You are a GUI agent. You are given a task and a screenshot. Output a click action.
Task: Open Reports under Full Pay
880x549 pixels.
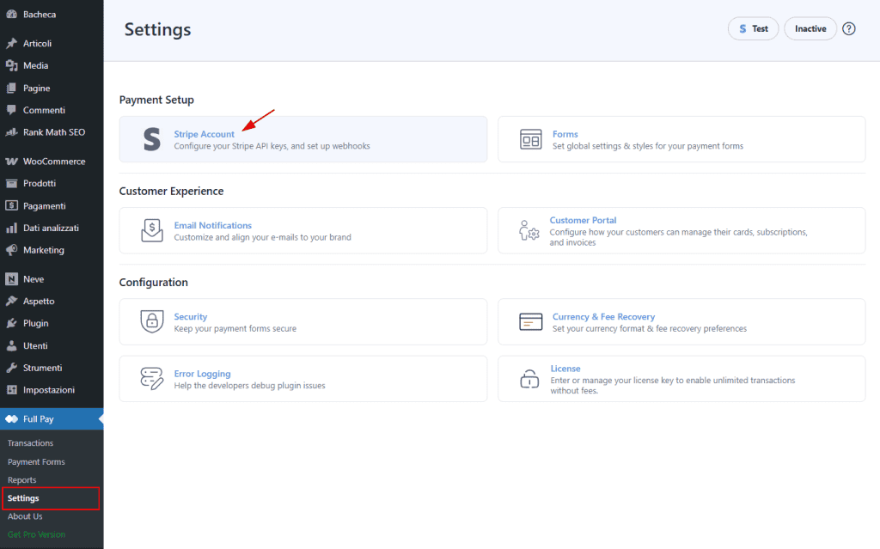coord(21,480)
